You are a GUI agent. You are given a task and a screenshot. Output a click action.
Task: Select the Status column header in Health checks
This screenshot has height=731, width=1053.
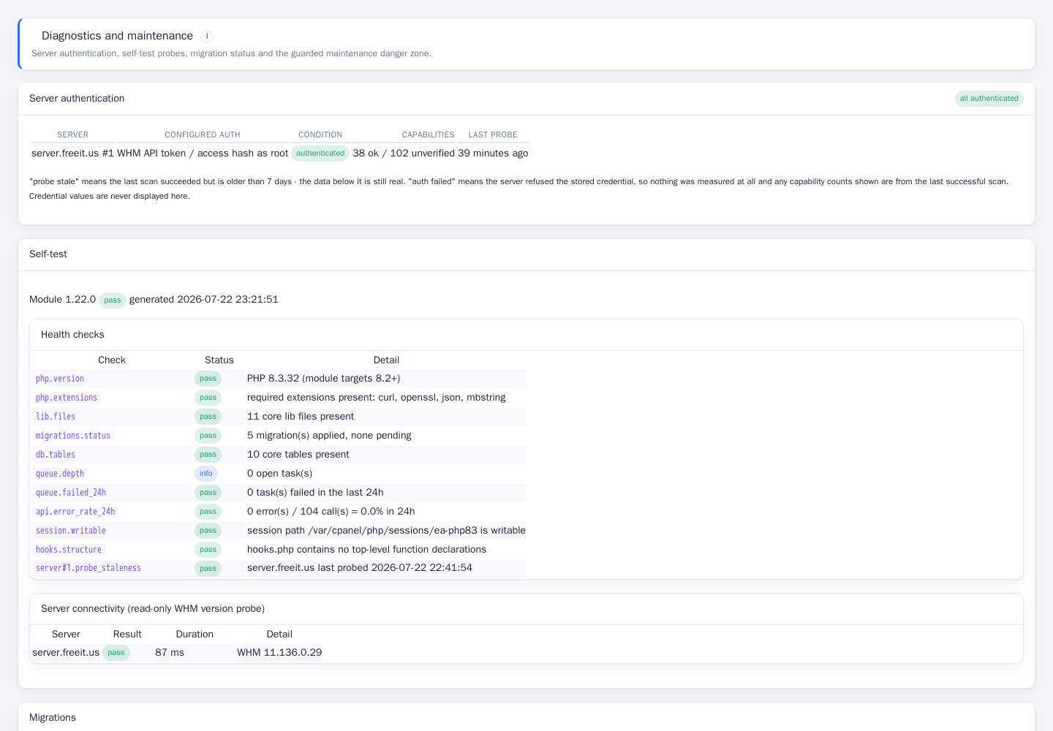tap(219, 360)
